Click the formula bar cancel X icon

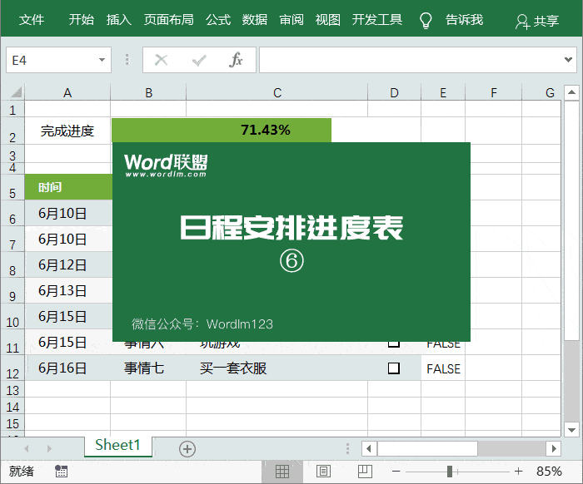pos(162,60)
